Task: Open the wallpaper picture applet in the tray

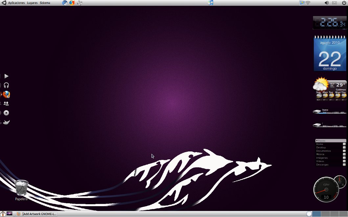Action: pos(302,3)
